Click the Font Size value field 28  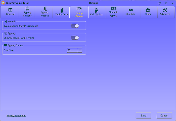[72, 50]
